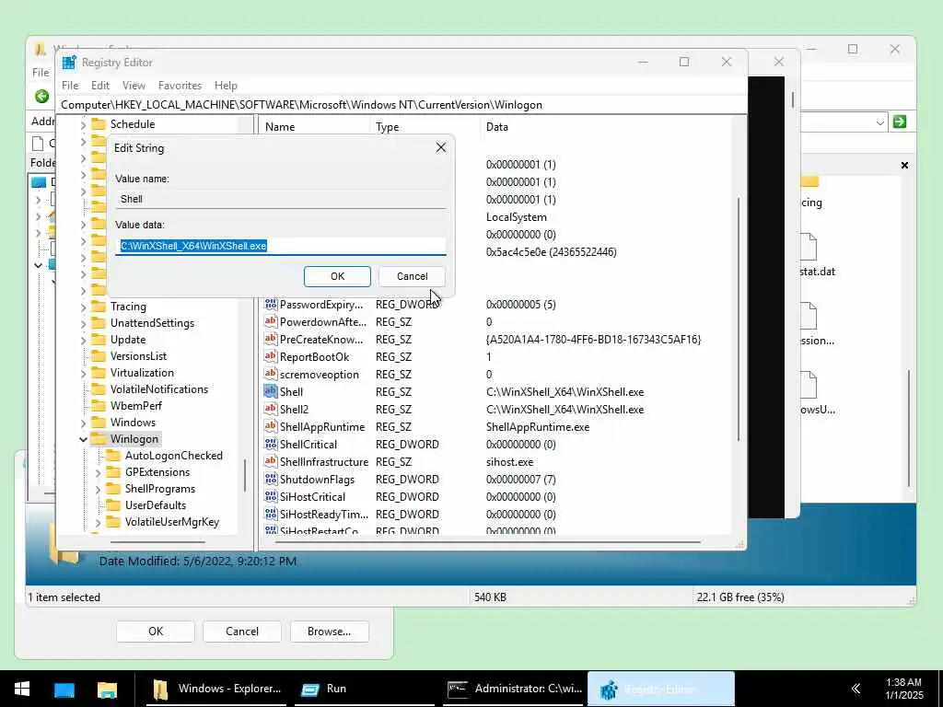
Task: Expand the UnattendSettings key
Action: pos(83,323)
